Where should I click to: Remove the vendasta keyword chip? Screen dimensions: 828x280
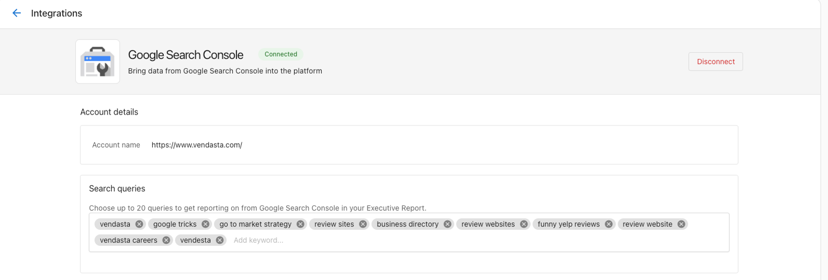[139, 225]
